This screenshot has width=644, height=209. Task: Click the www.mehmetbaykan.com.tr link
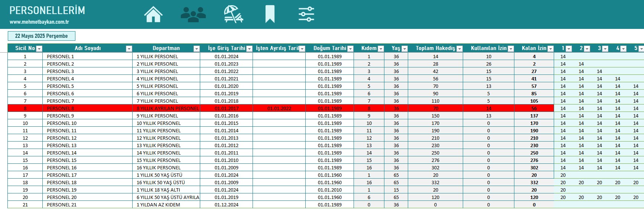tap(39, 22)
